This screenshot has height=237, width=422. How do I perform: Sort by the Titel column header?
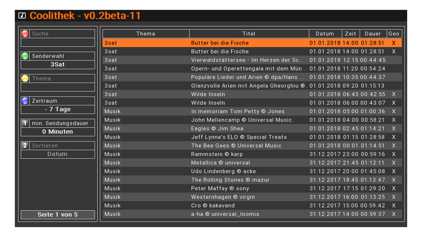[249, 34]
